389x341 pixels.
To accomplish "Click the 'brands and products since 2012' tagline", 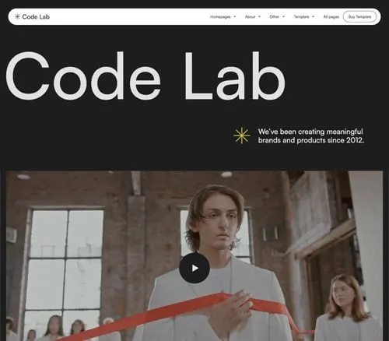I will pyautogui.click(x=311, y=140).
